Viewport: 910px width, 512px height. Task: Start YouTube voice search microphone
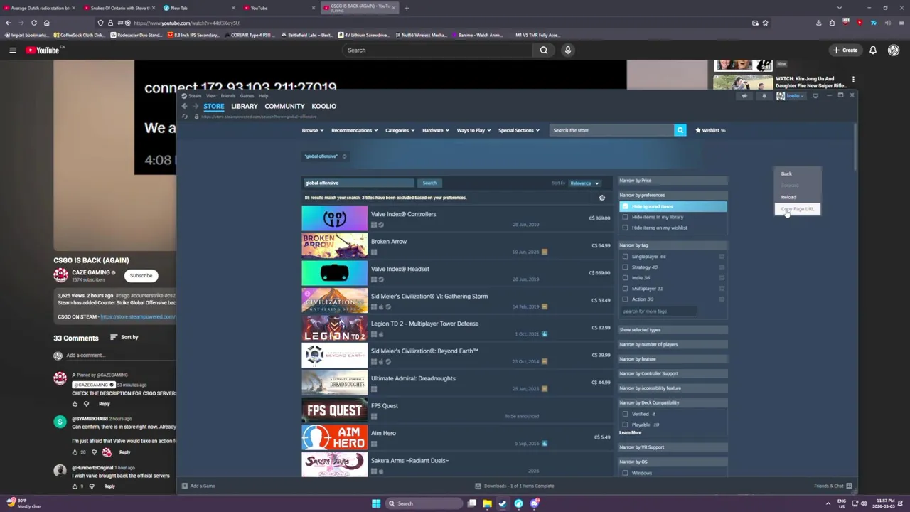click(567, 50)
